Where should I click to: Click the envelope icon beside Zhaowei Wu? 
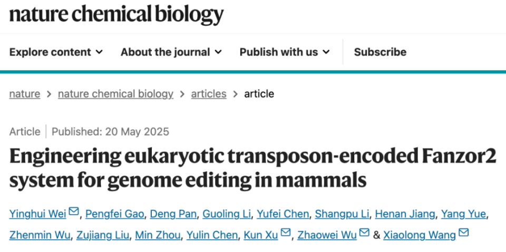(364, 233)
